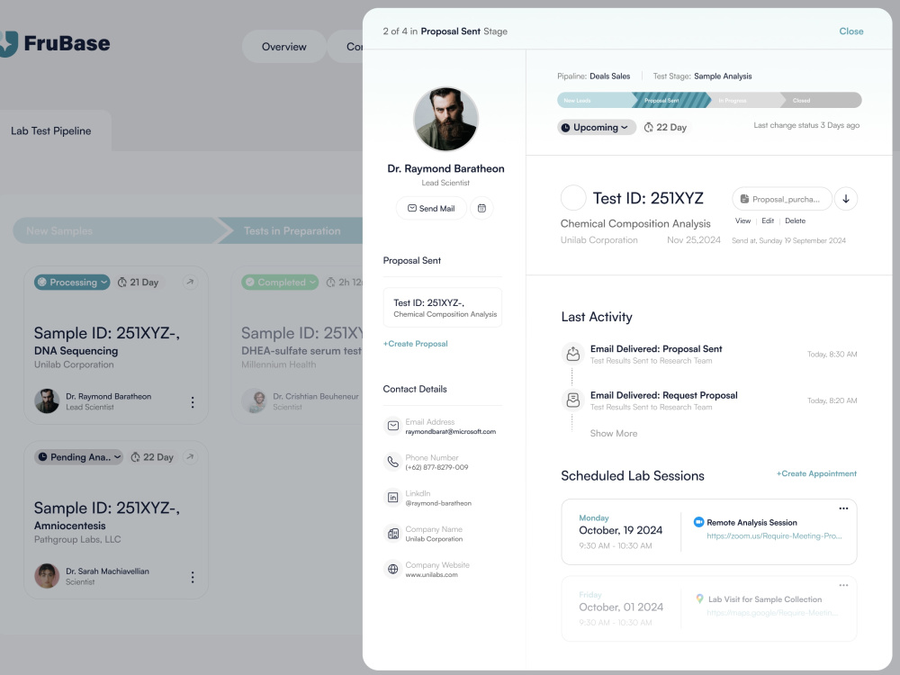Show More under Last Activity
This screenshot has height=675, width=900.
click(x=614, y=434)
